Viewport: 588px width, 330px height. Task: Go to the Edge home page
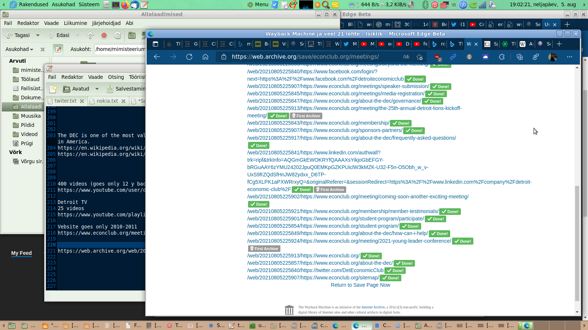205,57
